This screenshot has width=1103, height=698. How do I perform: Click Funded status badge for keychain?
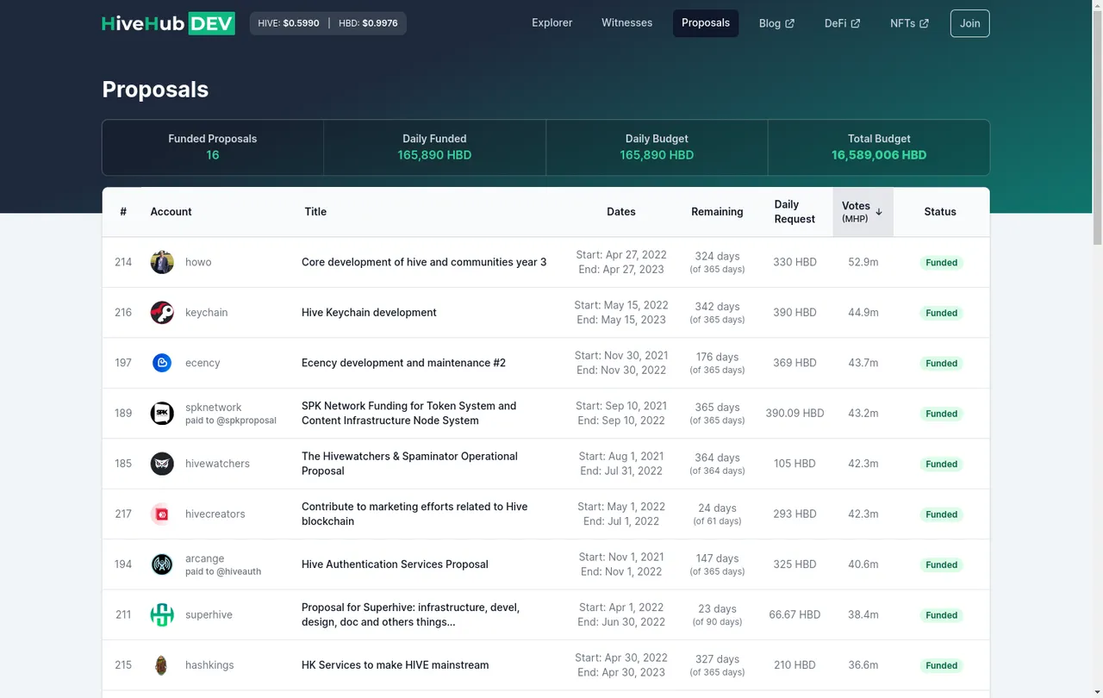click(x=941, y=313)
